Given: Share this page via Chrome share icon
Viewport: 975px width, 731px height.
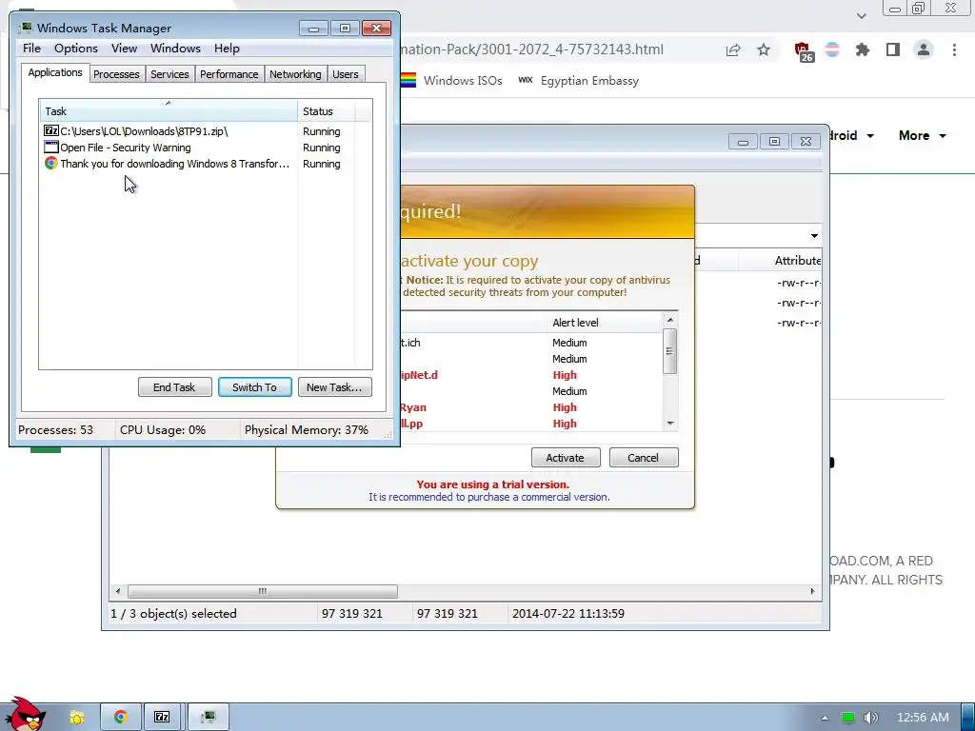Looking at the screenshot, I should (x=733, y=49).
